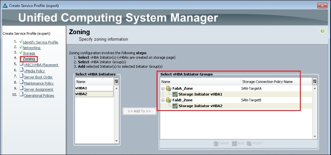Click the vMedia Policy page icon
The image size is (331, 155).
(21, 70)
